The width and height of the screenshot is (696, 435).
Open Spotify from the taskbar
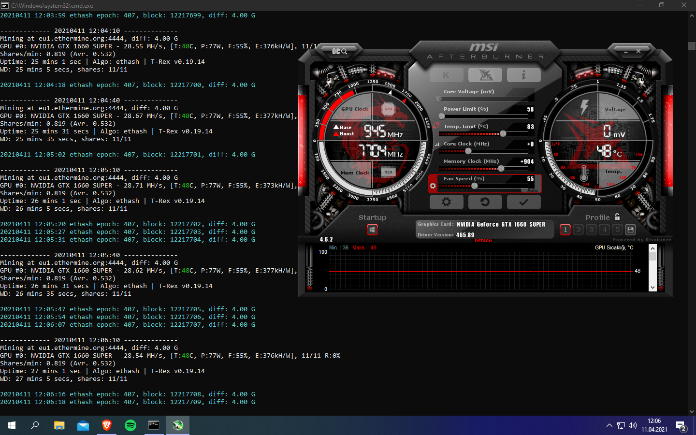pyautogui.click(x=130, y=425)
